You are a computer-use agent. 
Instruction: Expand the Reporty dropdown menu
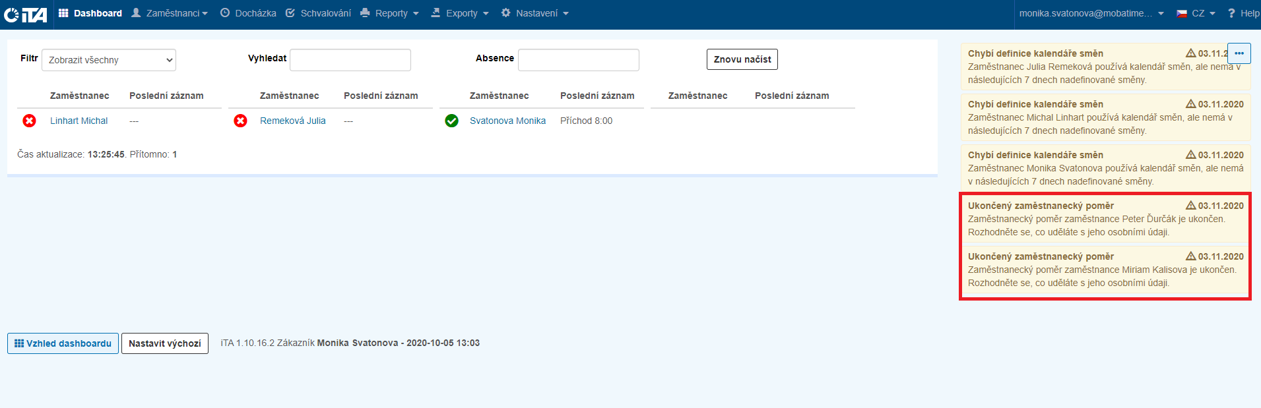(390, 13)
